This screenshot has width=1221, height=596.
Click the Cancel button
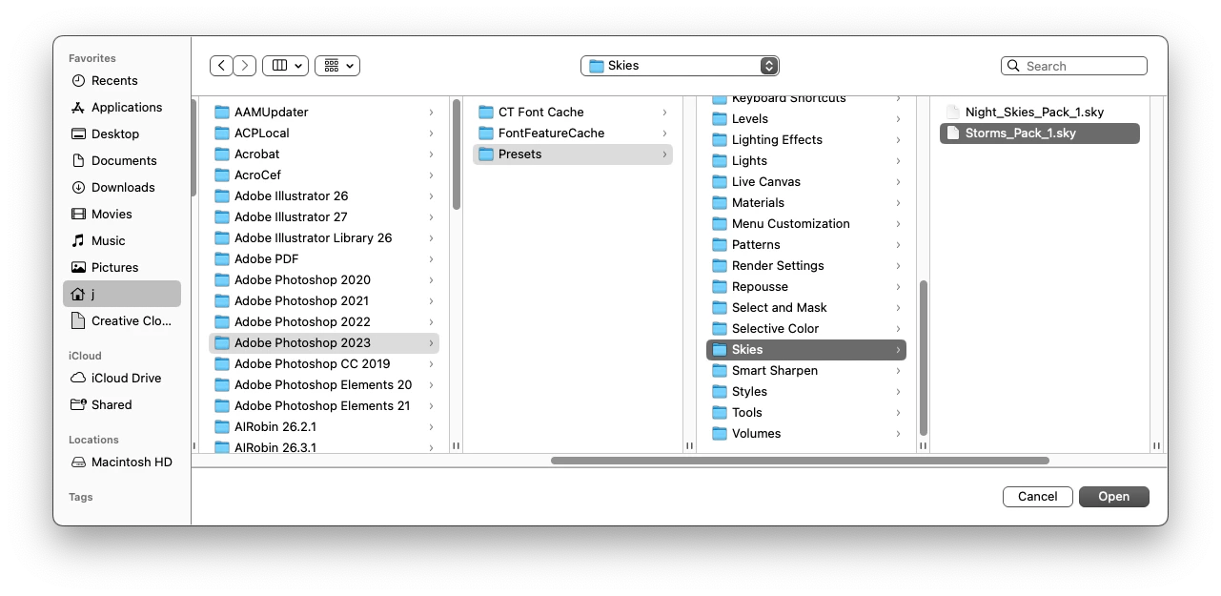[x=1038, y=497]
